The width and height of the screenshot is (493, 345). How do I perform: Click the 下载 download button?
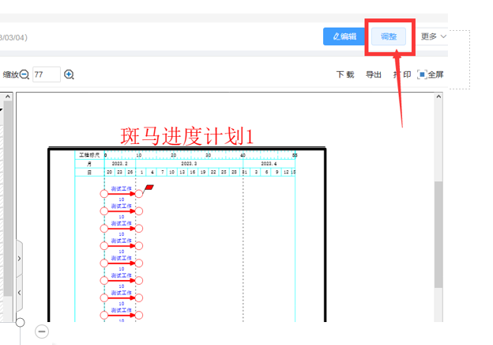344,74
